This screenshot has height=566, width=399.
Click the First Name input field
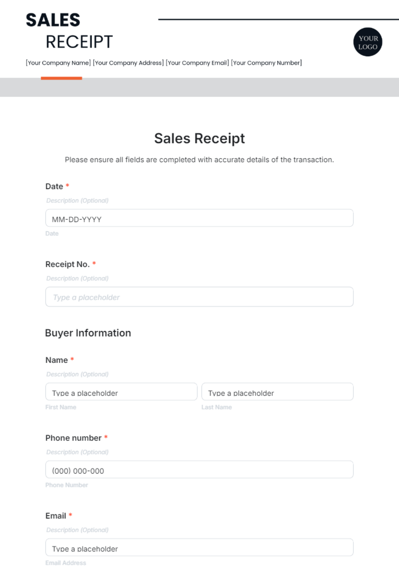[x=121, y=392]
